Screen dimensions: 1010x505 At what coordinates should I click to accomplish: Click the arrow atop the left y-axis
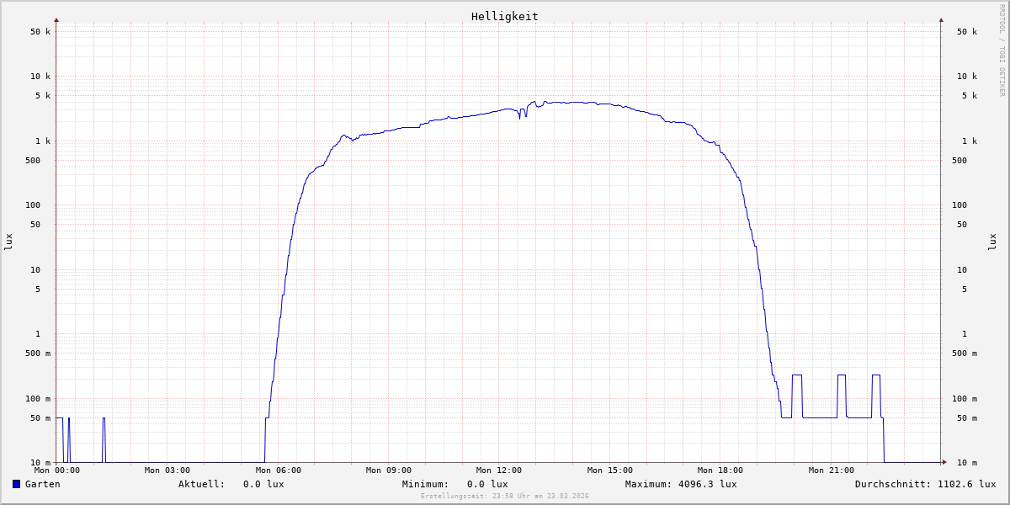coord(56,19)
